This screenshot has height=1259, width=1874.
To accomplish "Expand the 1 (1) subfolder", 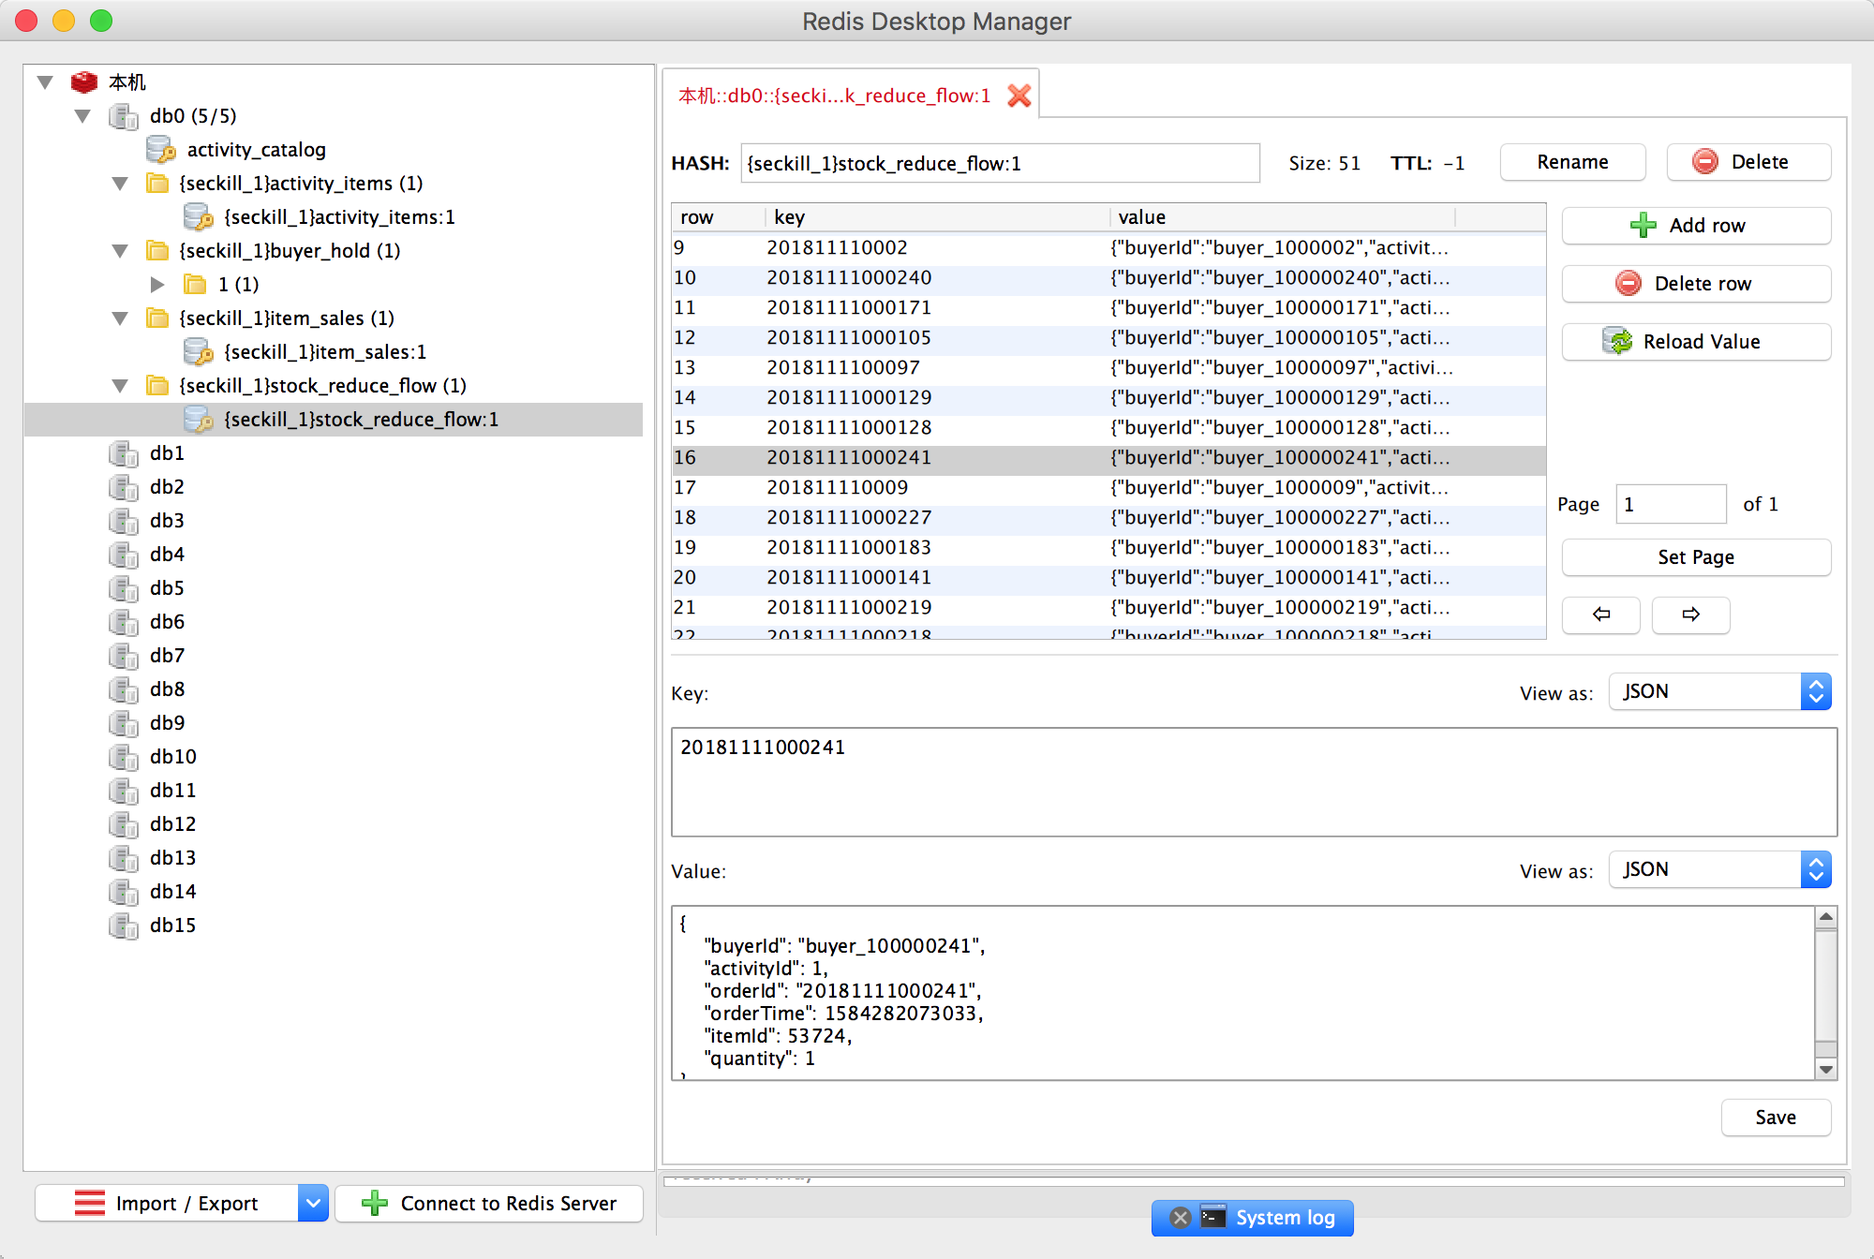I will pyautogui.click(x=157, y=284).
